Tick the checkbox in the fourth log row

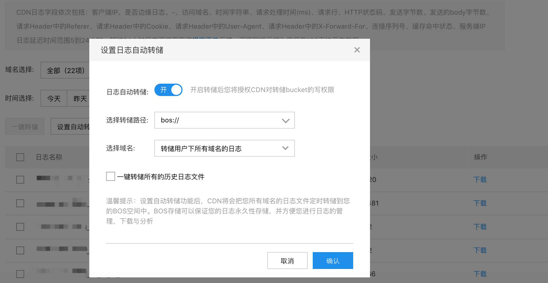coord(20,250)
